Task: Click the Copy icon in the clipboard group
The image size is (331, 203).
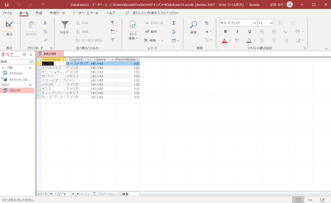Action: point(45,32)
